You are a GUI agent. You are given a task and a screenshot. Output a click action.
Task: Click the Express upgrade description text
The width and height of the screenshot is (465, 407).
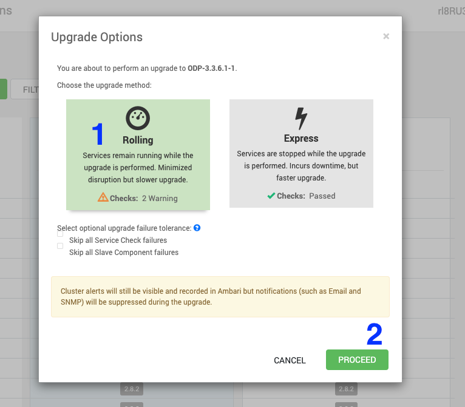tap(301, 166)
